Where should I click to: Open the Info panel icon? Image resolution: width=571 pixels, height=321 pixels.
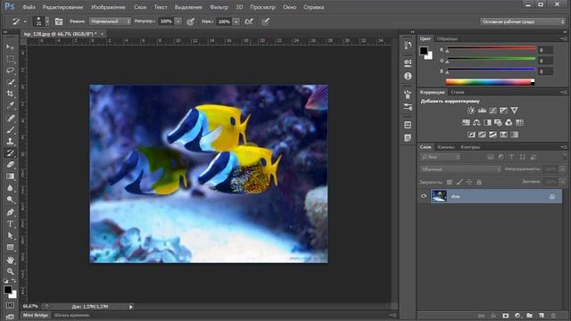click(408, 76)
